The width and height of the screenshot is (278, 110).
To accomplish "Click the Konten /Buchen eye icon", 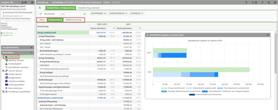I will pos(6,74).
